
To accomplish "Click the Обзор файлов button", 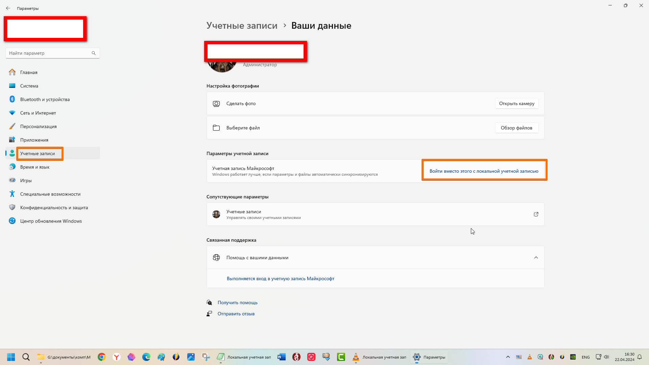I will [x=516, y=128].
